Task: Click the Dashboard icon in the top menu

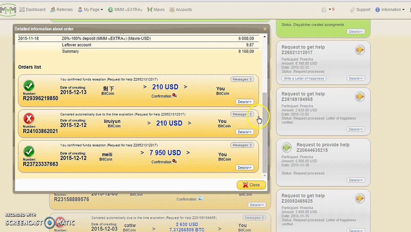Action: [22, 10]
